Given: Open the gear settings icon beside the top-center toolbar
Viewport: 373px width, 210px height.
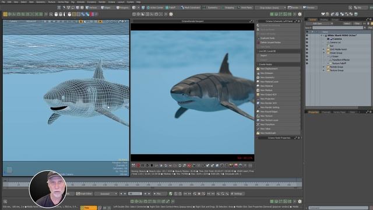Looking at the screenshot, I should tap(171, 14).
